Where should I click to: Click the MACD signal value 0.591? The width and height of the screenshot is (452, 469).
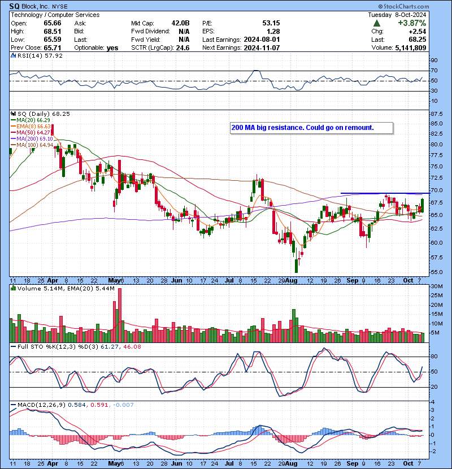(x=99, y=405)
